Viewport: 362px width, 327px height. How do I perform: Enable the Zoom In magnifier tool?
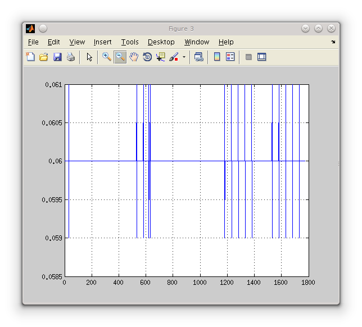pyautogui.click(x=106, y=57)
